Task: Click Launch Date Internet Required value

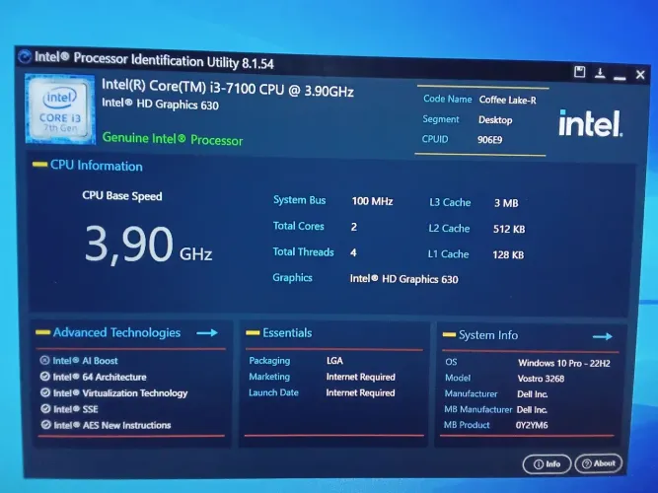Action: [x=360, y=393]
